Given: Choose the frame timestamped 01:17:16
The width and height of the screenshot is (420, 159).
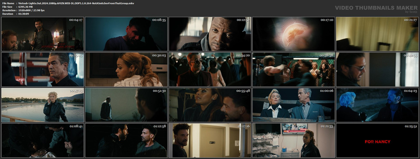Looking at the screenshot, I should (x=210, y=140).
